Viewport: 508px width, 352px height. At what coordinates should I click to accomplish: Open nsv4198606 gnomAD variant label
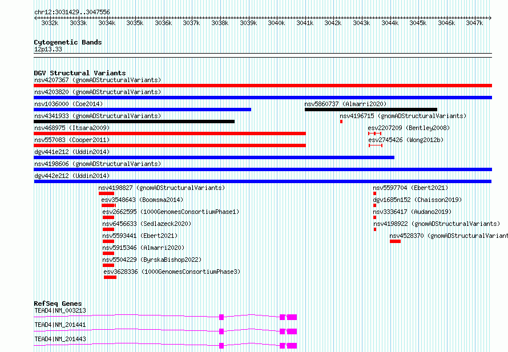pyautogui.click(x=98, y=164)
